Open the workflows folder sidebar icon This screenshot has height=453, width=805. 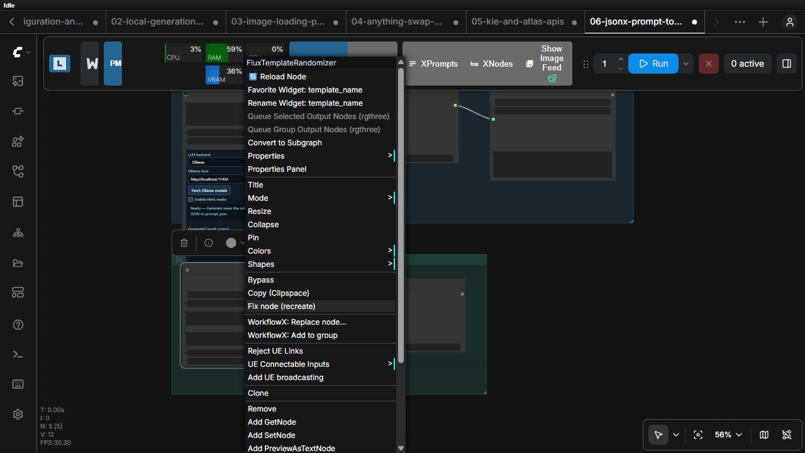pyautogui.click(x=18, y=263)
